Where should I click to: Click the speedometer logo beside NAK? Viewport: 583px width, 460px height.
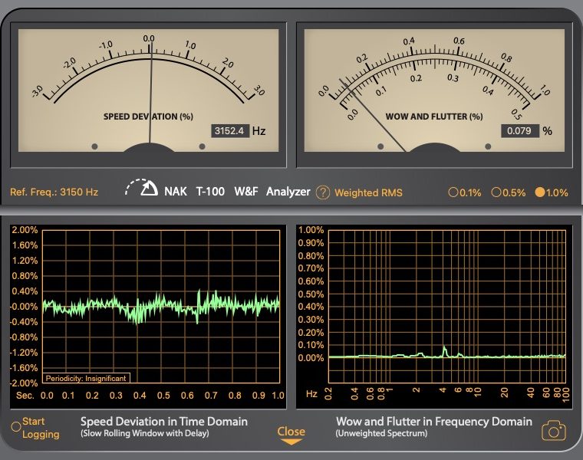click(141, 188)
